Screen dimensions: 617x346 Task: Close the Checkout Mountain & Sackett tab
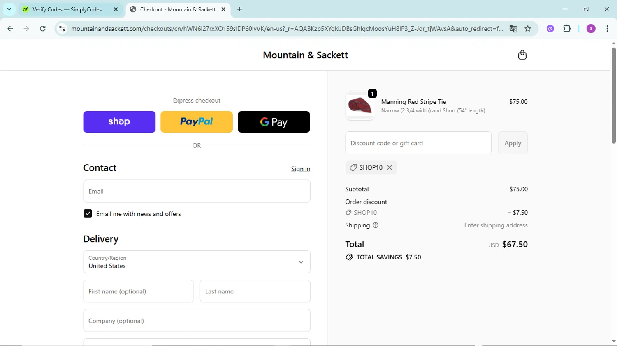click(x=223, y=9)
